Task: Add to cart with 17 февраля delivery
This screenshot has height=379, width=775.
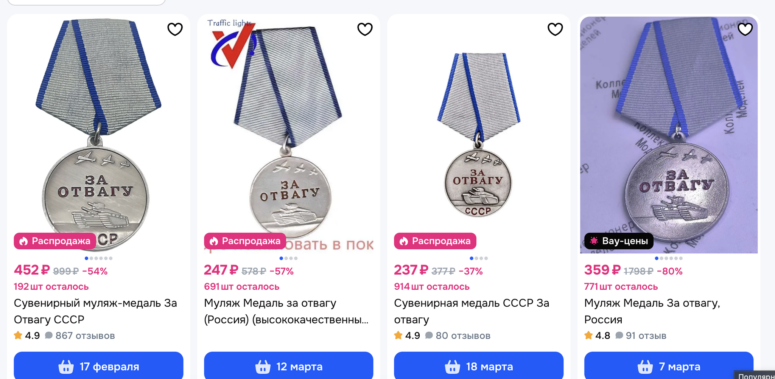Action: (x=98, y=366)
